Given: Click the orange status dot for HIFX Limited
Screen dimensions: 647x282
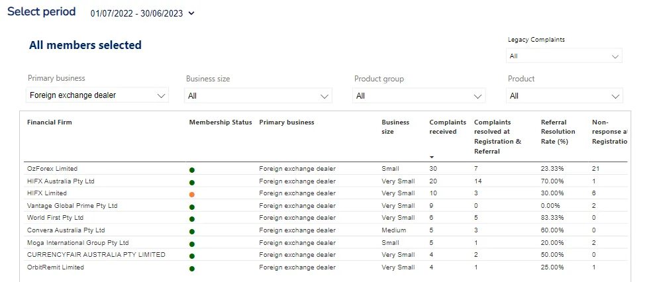Looking at the screenshot, I should point(192,194).
